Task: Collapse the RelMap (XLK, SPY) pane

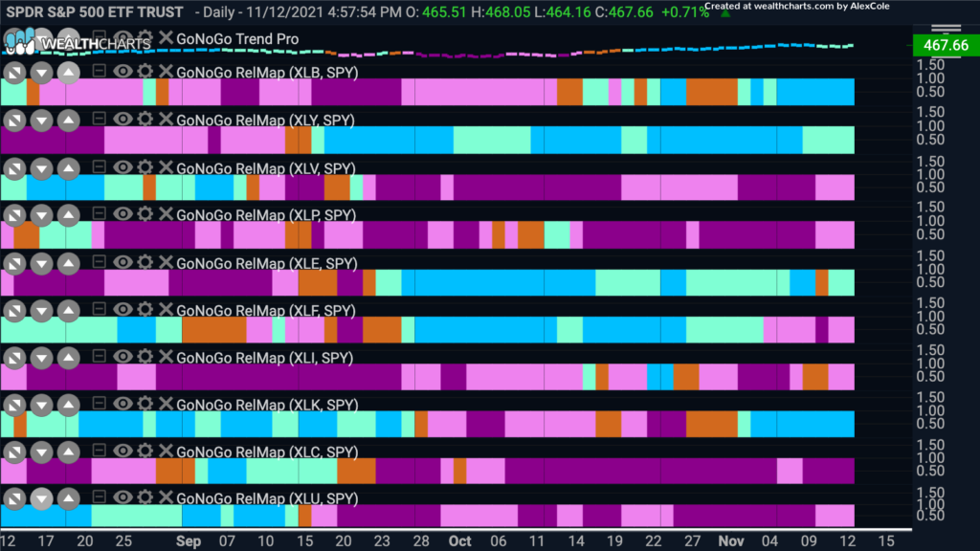Action: click(99, 403)
